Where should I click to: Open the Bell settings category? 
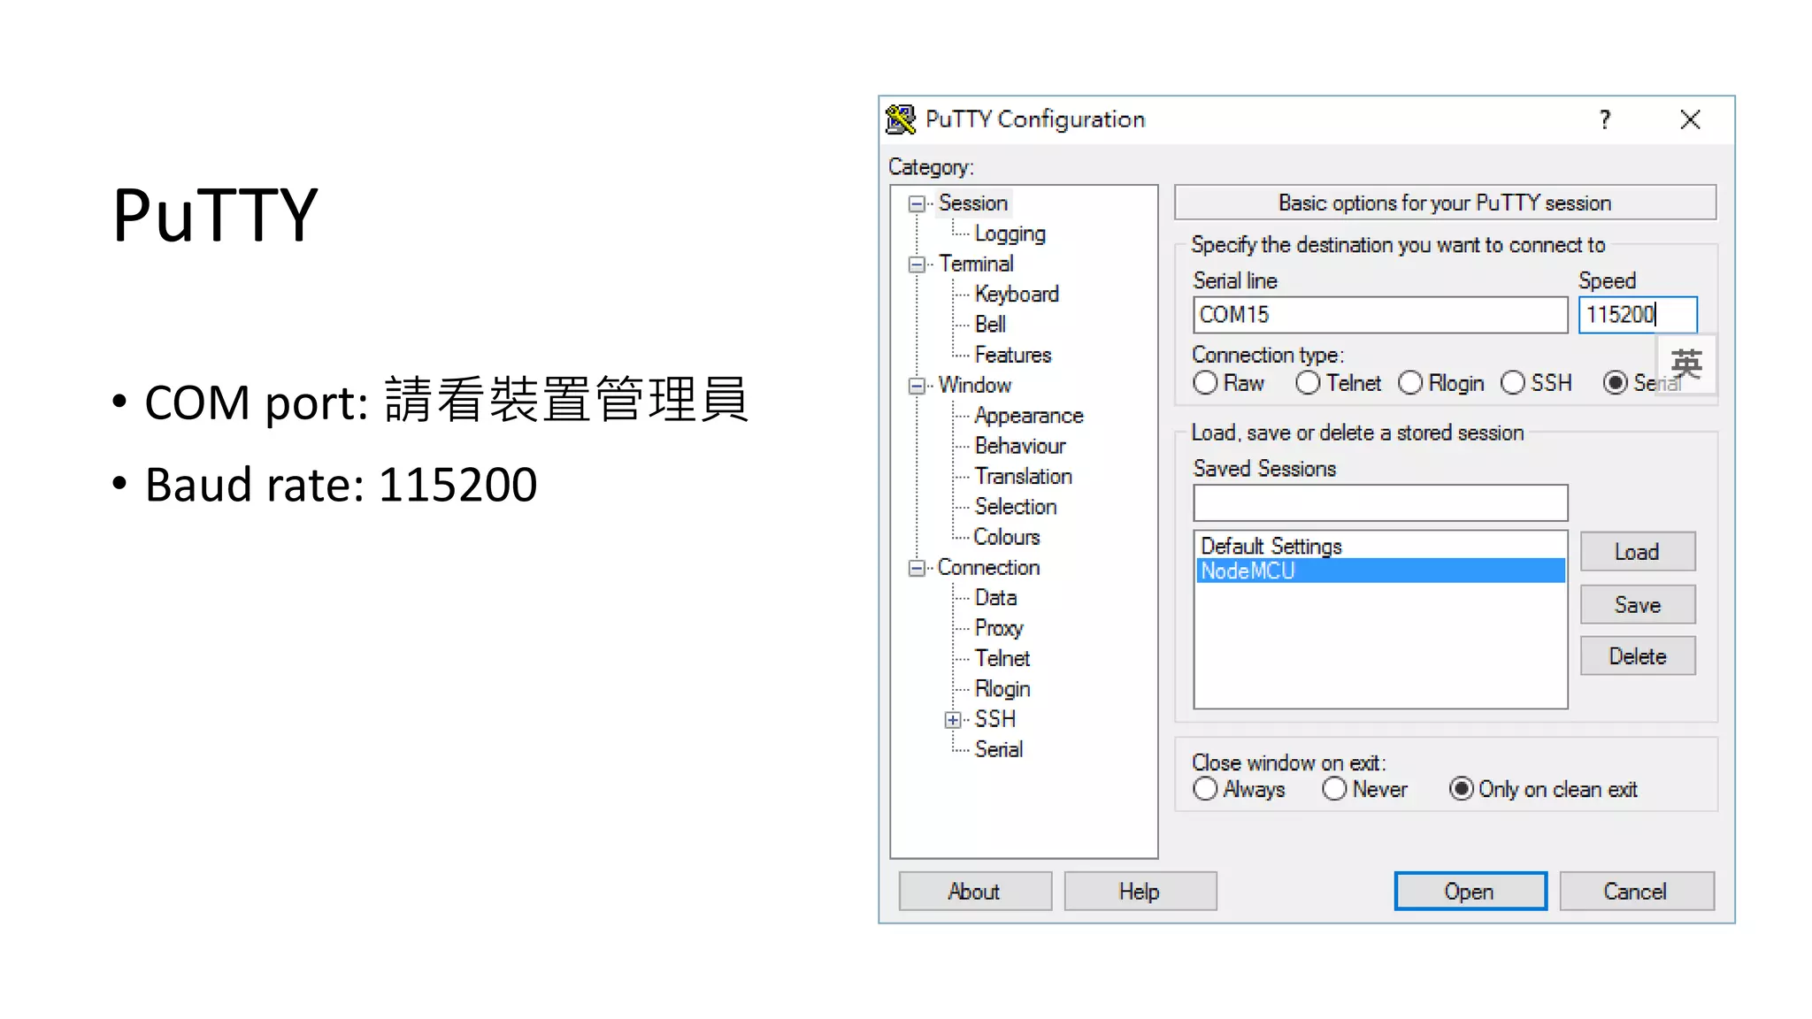[990, 325]
